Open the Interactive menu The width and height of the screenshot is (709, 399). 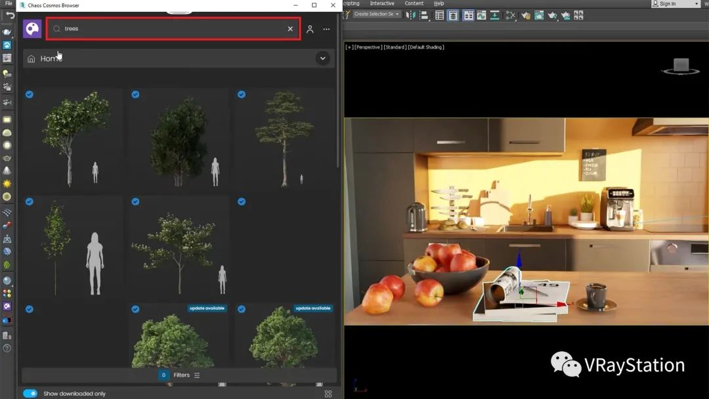pos(382,3)
